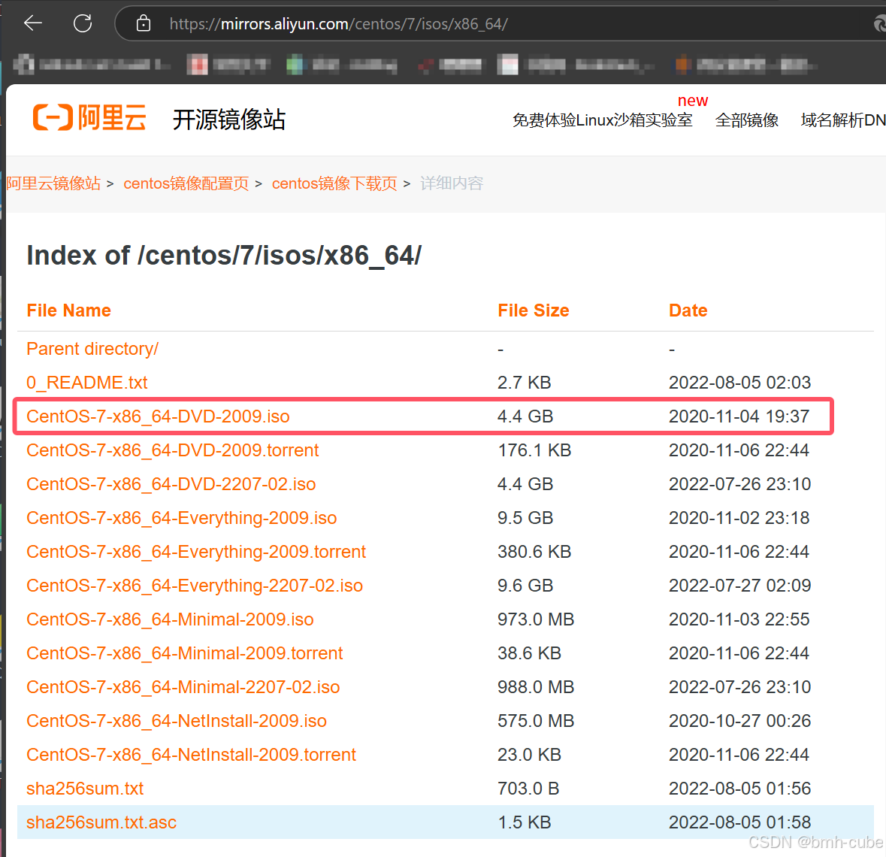Click the File Name column header
Image resolution: width=886 pixels, height=857 pixels.
pos(69,310)
